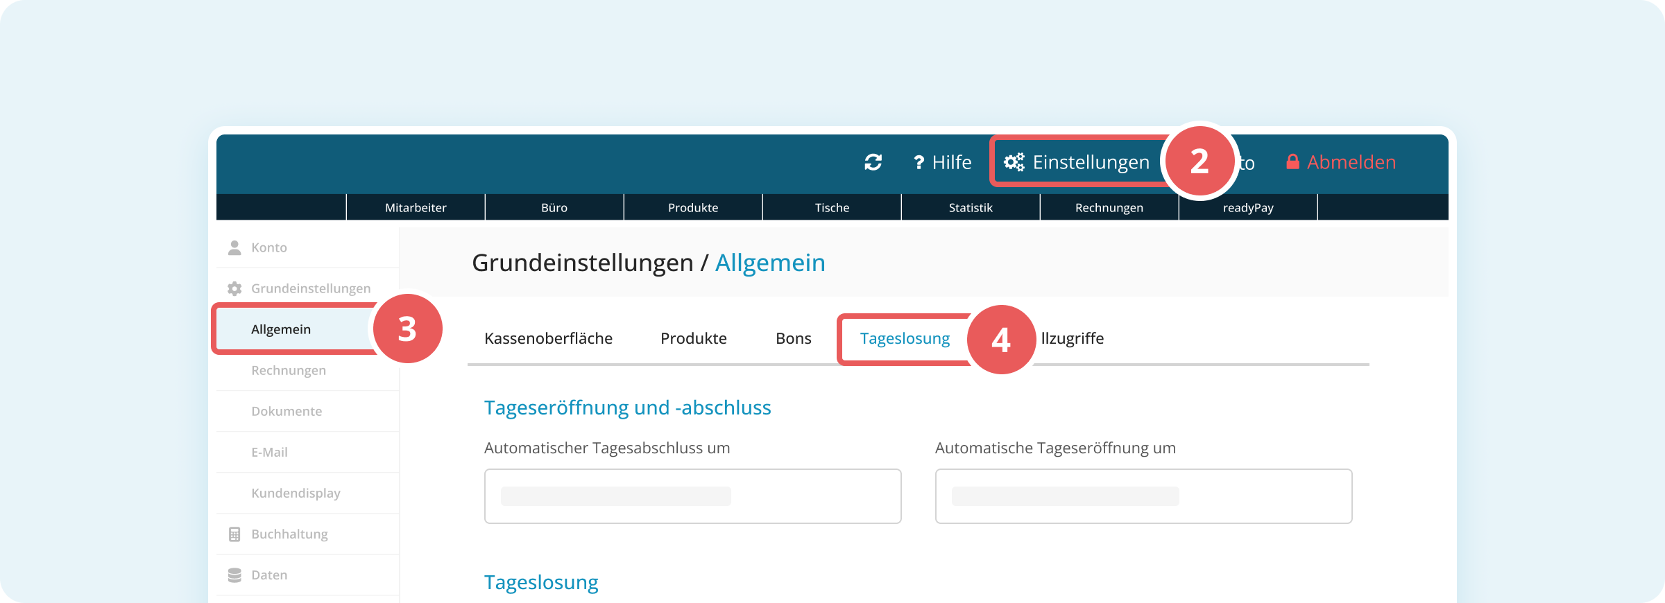Click the Abmelden lock icon
This screenshot has width=1665, height=603.
(x=1292, y=161)
